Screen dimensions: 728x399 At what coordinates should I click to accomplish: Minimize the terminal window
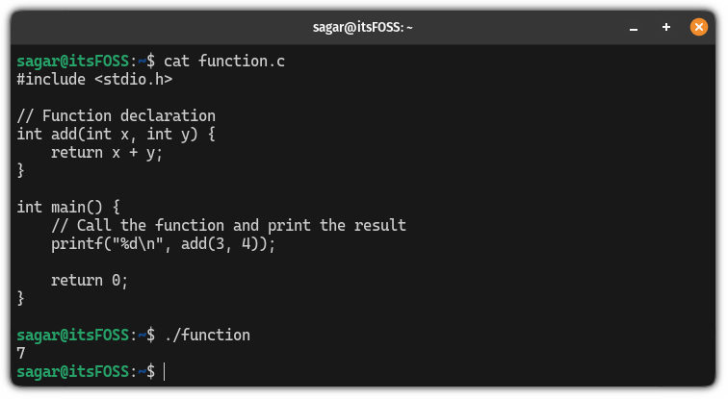pos(634,28)
